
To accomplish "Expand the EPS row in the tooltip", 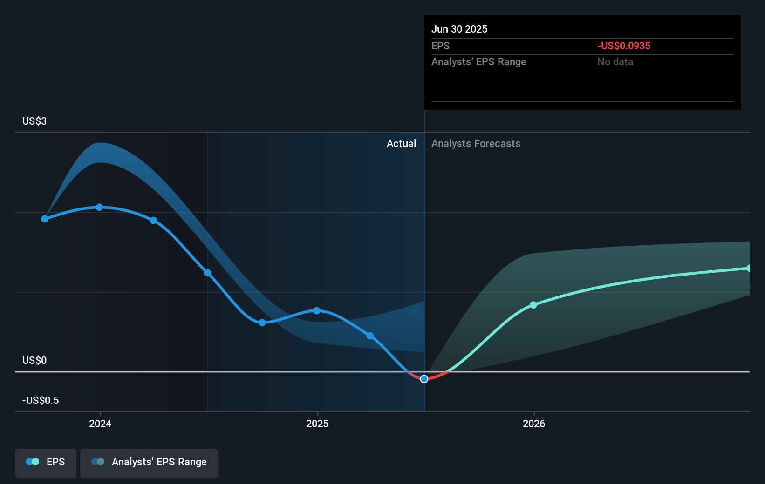I will click(x=440, y=46).
